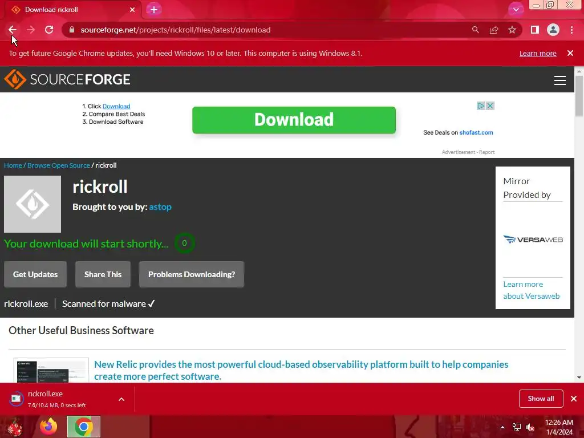The width and height of the screenshot is (584, 438).
Task: Open Learn more about Versaweb link
Action: (532, 290)
